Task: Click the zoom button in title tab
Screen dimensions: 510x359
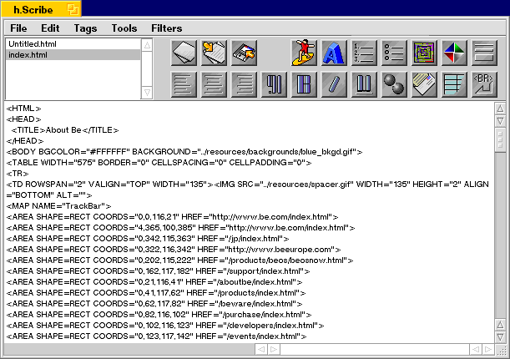Action: 73,9
